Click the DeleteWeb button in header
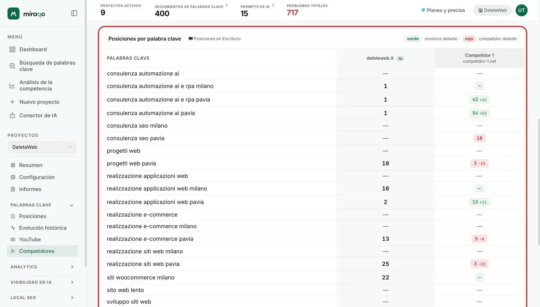The image size is (540, 307). coord(492,11)
